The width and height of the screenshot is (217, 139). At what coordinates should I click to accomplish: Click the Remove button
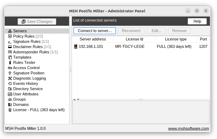pos(179,31)
